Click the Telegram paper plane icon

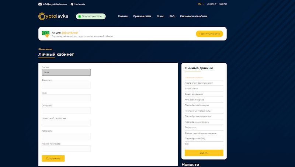click(72, 4)
